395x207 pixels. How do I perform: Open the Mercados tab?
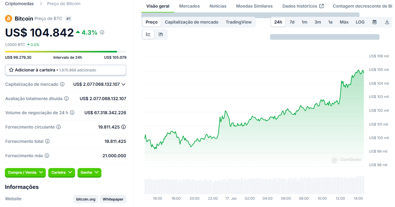tap(190, 6)
